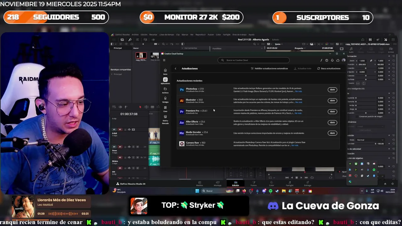
Task: Open Área de trabajo menu
Action: (x=239, y=35)
